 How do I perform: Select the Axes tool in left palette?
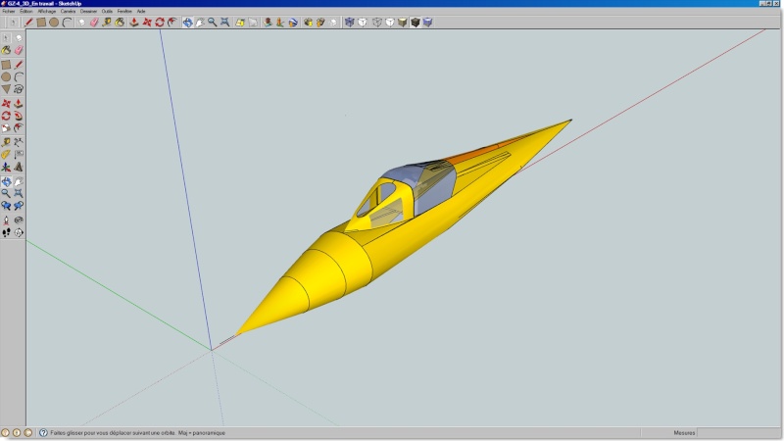6,167
